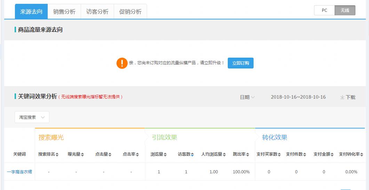The image size is (369, 190).
Task: Expand the 日期 dropdown
Action: [x=247, y=97]
